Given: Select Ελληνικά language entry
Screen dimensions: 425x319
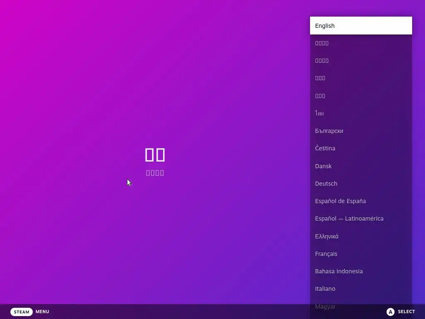Looking at the screenshot, I should pos(361,236).
